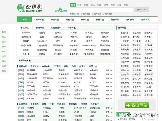
Task: Expand 更多>> in the [纪录] row
Action: pos(109,94)
